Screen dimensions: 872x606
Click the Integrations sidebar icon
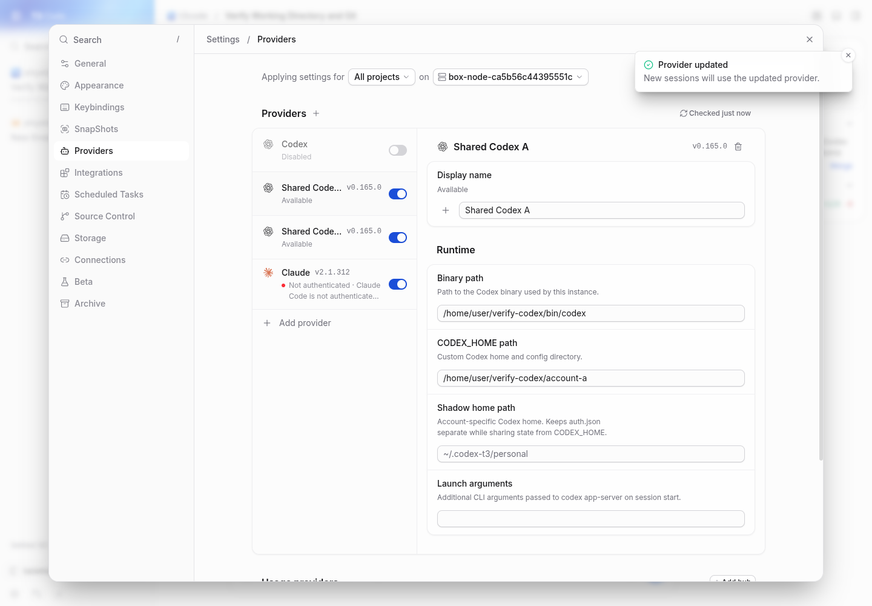[65, 173]
